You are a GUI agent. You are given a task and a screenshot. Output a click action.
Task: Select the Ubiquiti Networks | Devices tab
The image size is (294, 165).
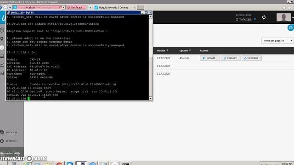coord(113,7)
